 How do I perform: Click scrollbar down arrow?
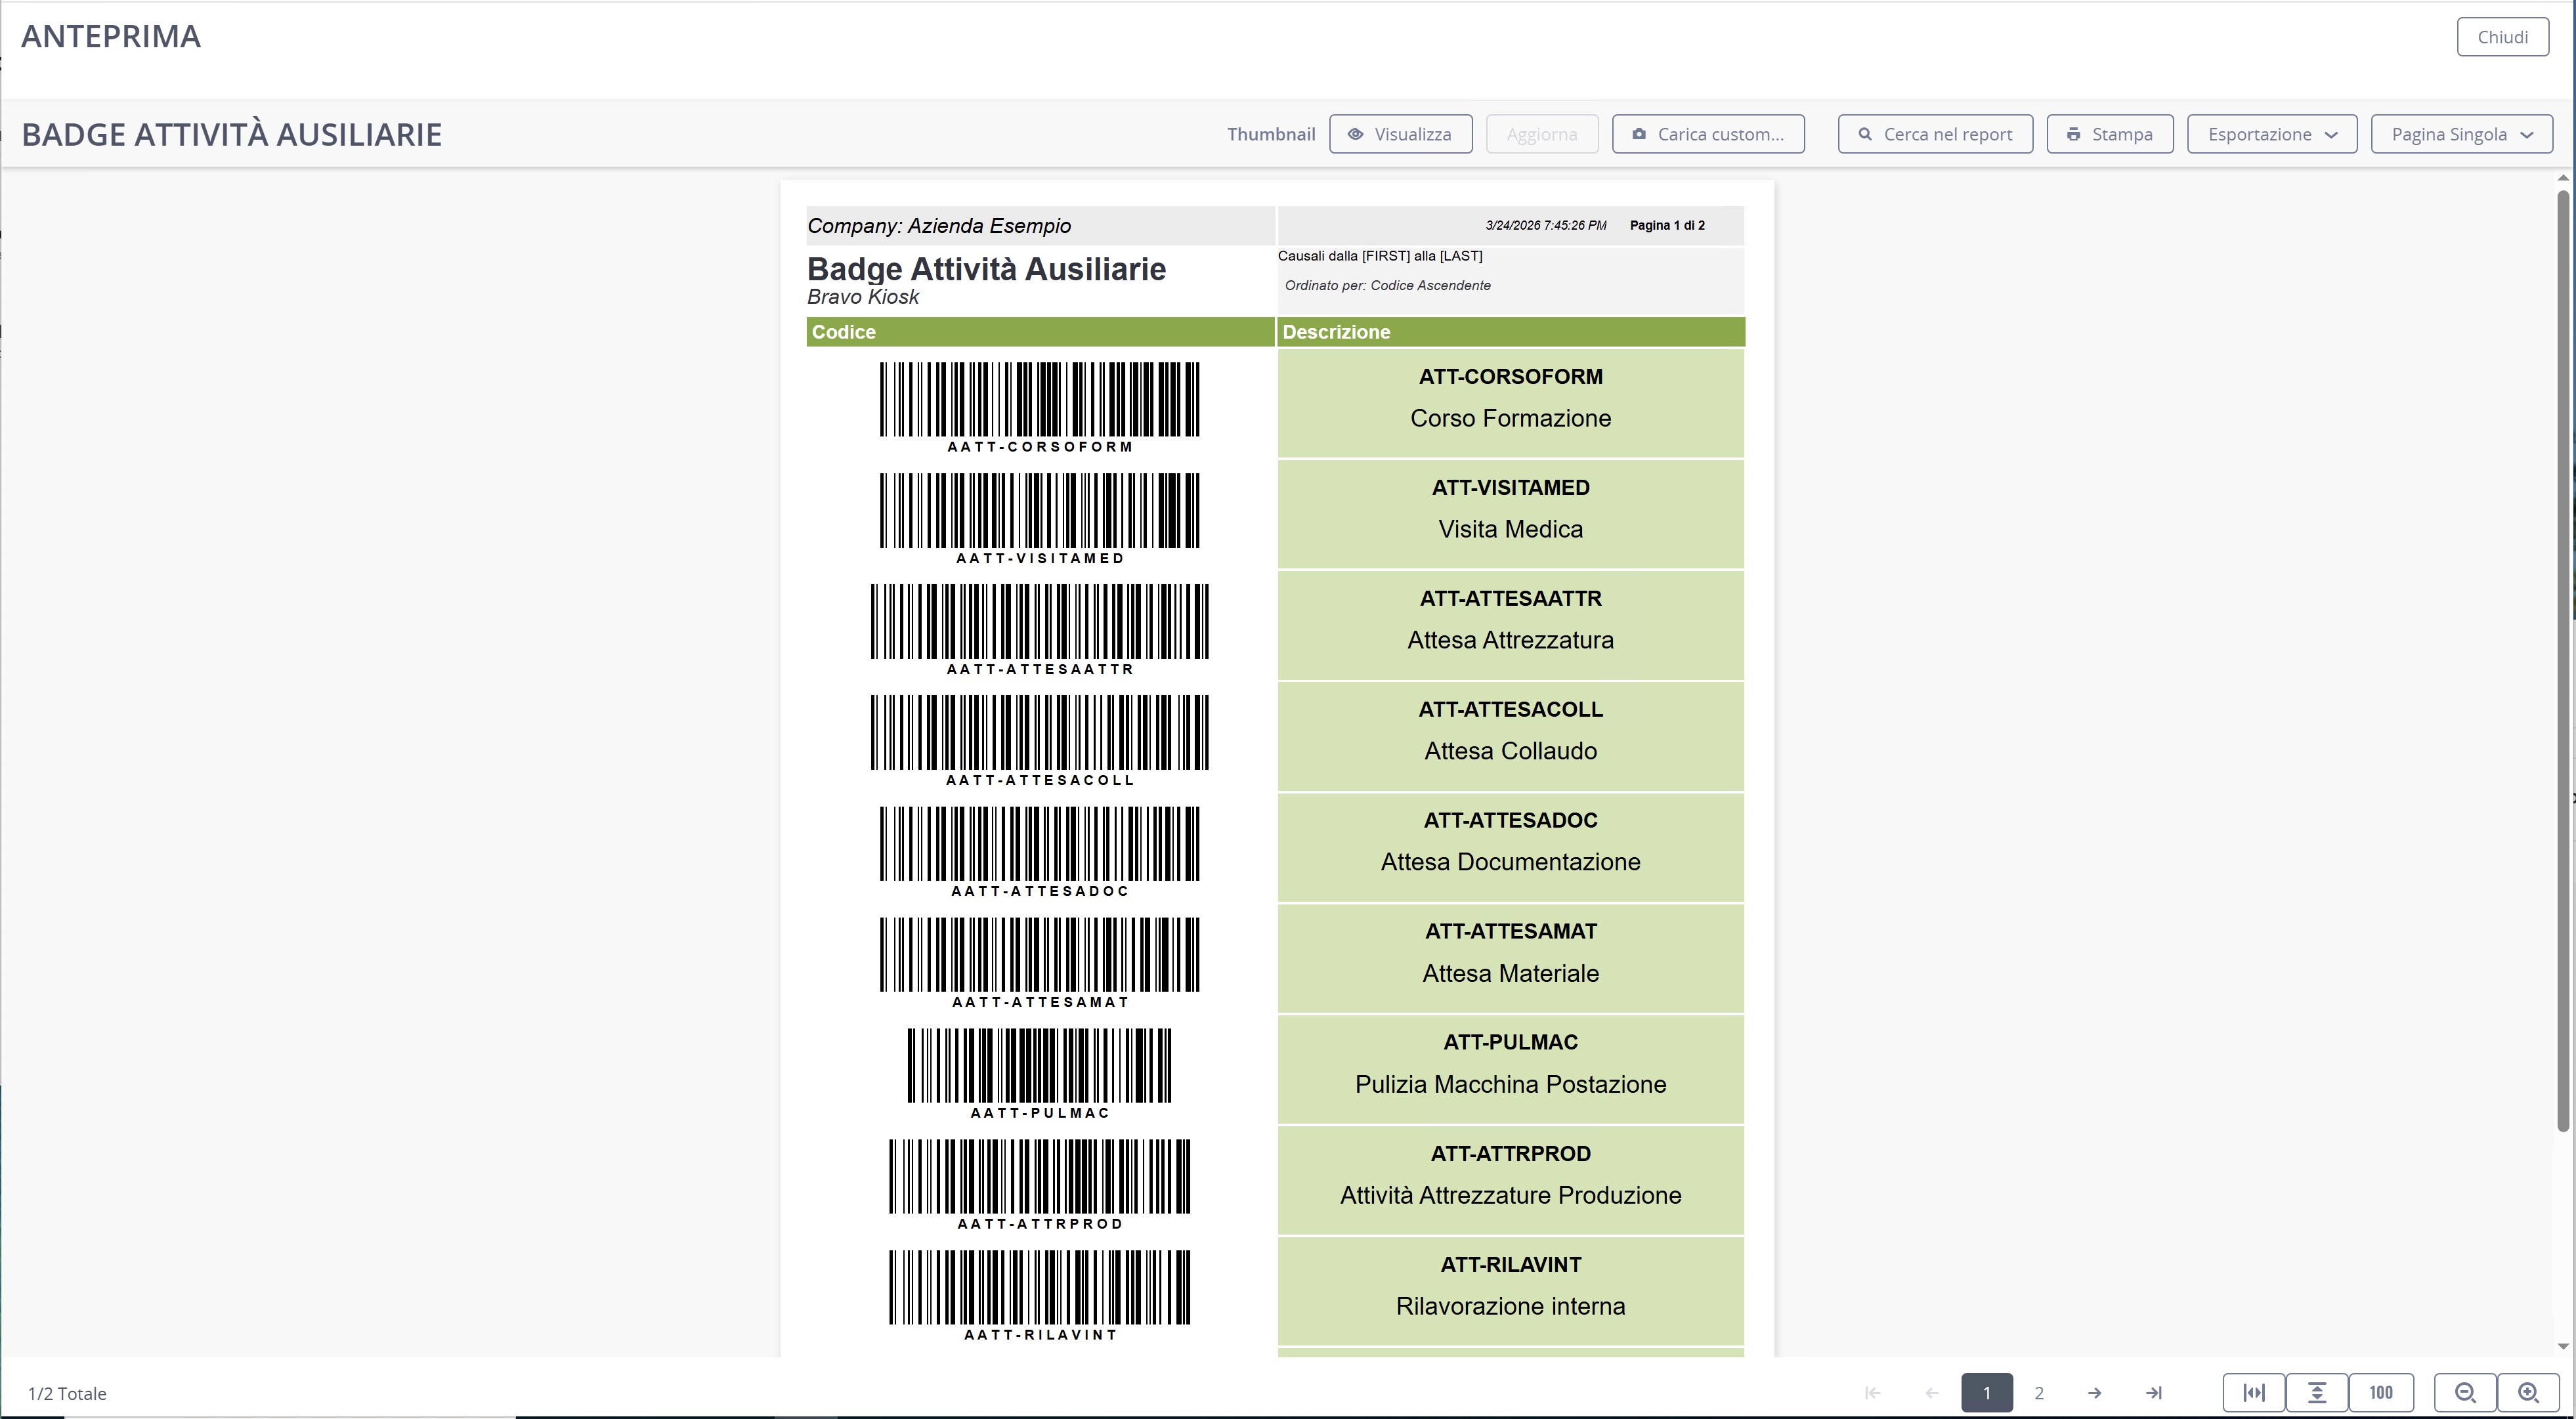[2563, 1346]
